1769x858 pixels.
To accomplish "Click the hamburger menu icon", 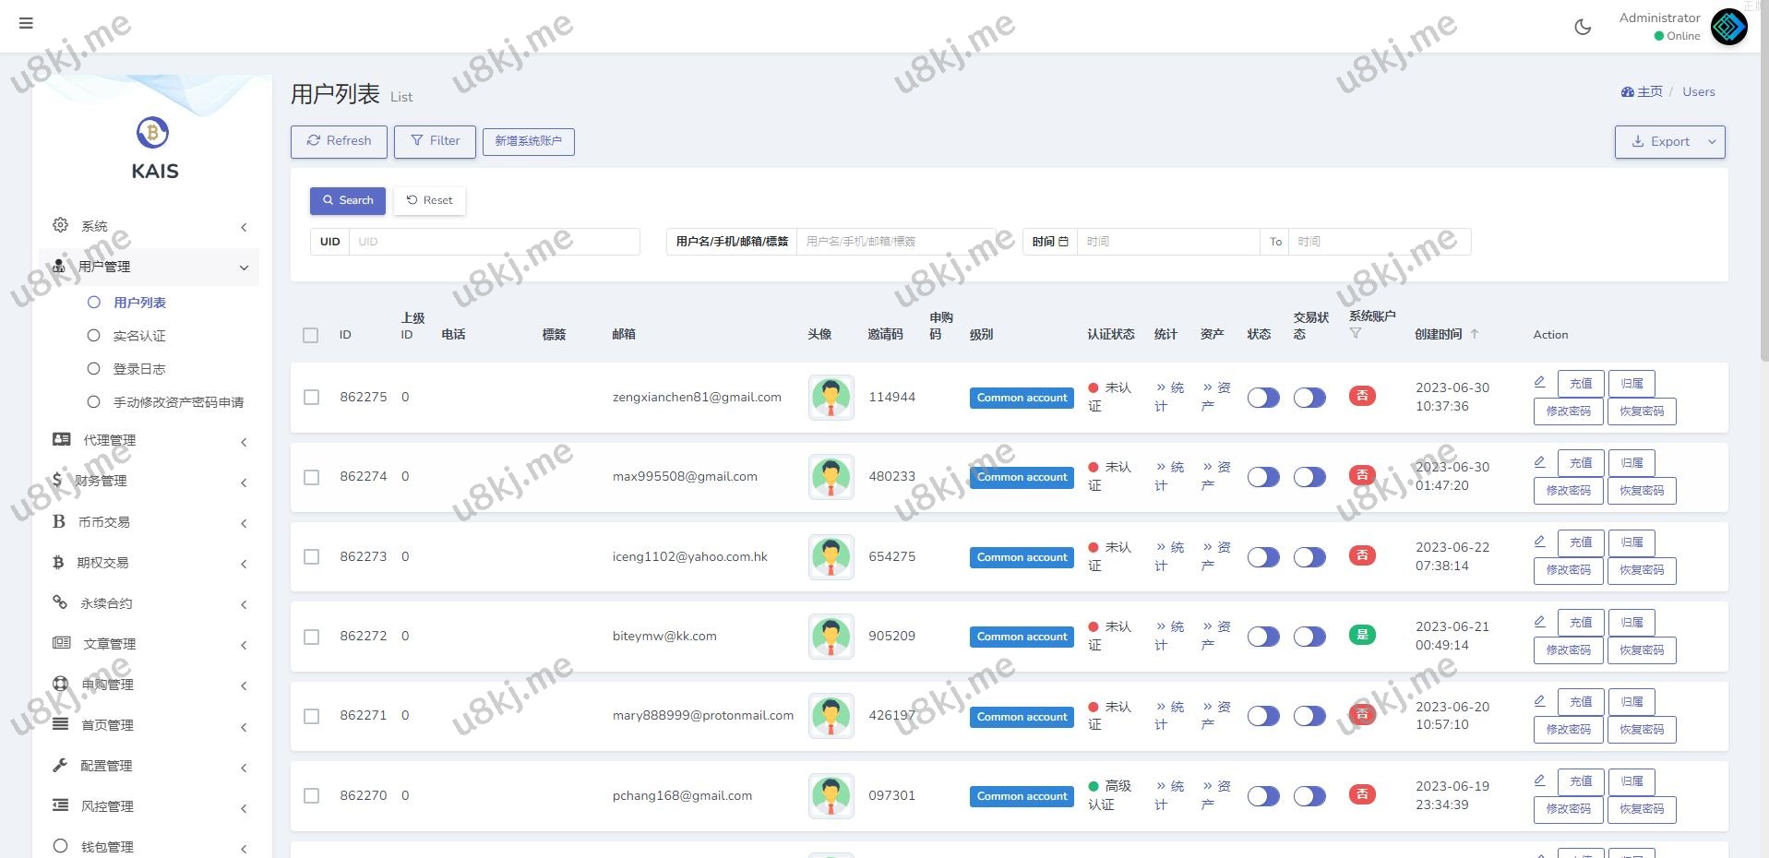I will pyautogui.click(x=26, y=23).
